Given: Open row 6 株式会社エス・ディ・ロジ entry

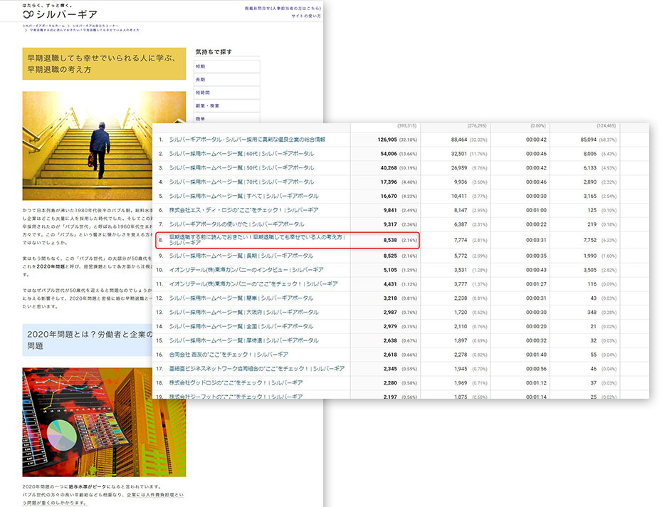Looking at the screenshot, I should [x=243, y=210].
